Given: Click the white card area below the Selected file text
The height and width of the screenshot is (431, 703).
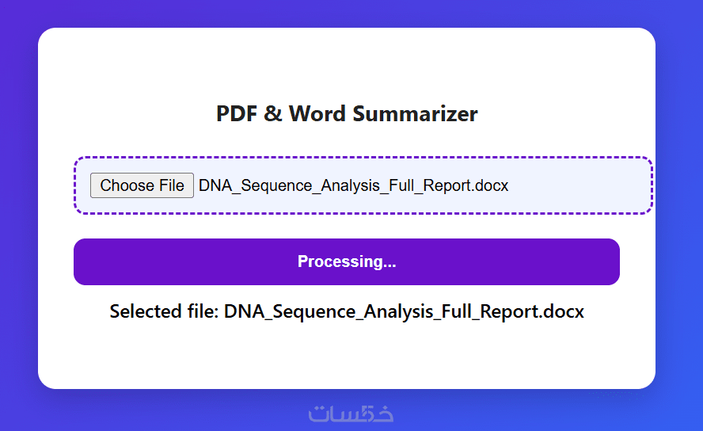Looking at the screenshot, I should (347, 357).
